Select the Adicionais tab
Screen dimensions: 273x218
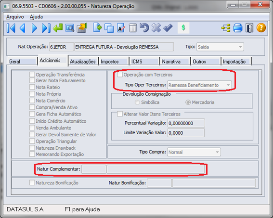(53, 60)
